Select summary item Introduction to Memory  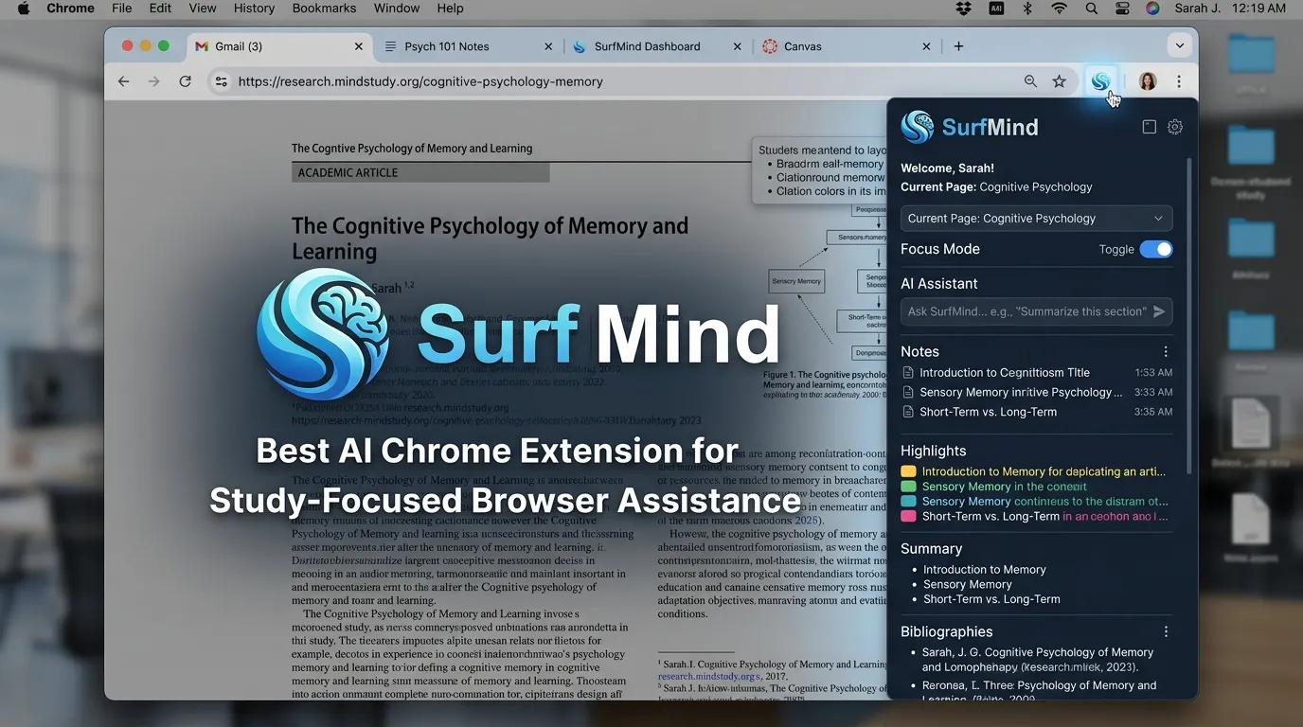point(985,570)
